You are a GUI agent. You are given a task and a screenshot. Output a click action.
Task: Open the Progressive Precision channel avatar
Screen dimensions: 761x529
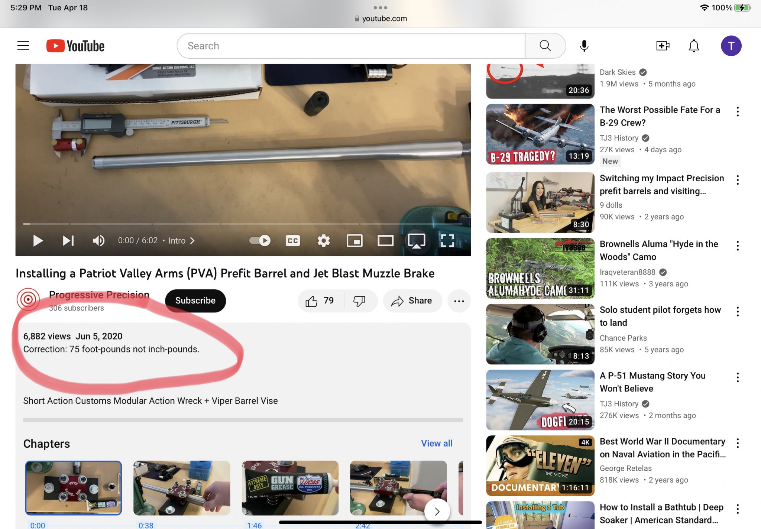[28, 299]
